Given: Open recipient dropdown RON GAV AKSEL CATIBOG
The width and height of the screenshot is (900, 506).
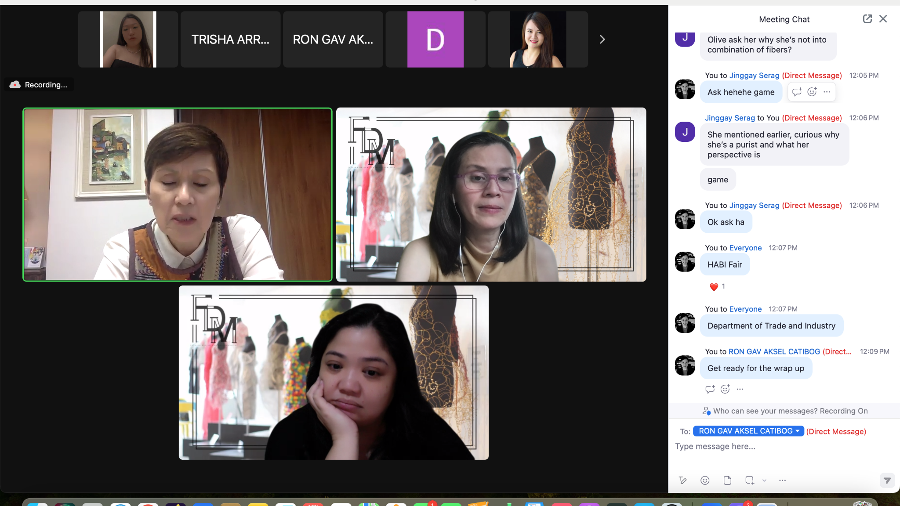Looking at the screenshot, I should tap(748, 431).
